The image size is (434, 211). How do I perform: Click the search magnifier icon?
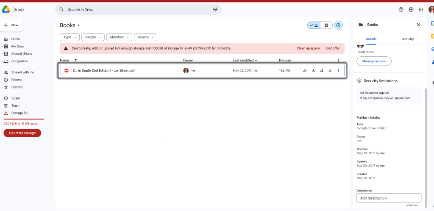[62, 9]
